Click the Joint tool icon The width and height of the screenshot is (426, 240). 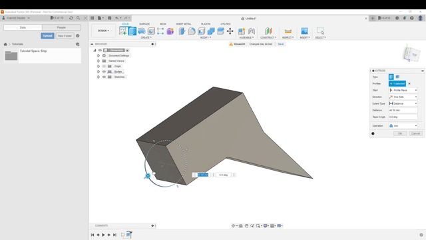pyautogui.click(x=252, y=31)
